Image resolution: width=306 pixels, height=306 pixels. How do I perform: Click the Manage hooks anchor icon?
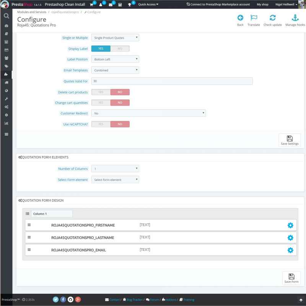click(295, 18)
